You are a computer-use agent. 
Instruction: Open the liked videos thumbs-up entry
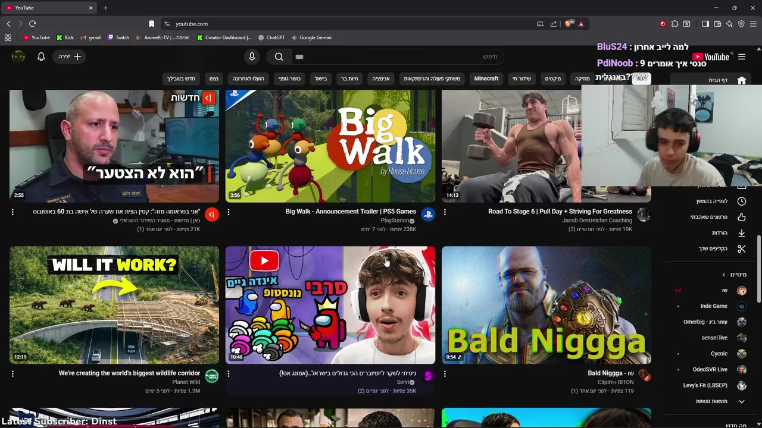[x=742, y=217]
